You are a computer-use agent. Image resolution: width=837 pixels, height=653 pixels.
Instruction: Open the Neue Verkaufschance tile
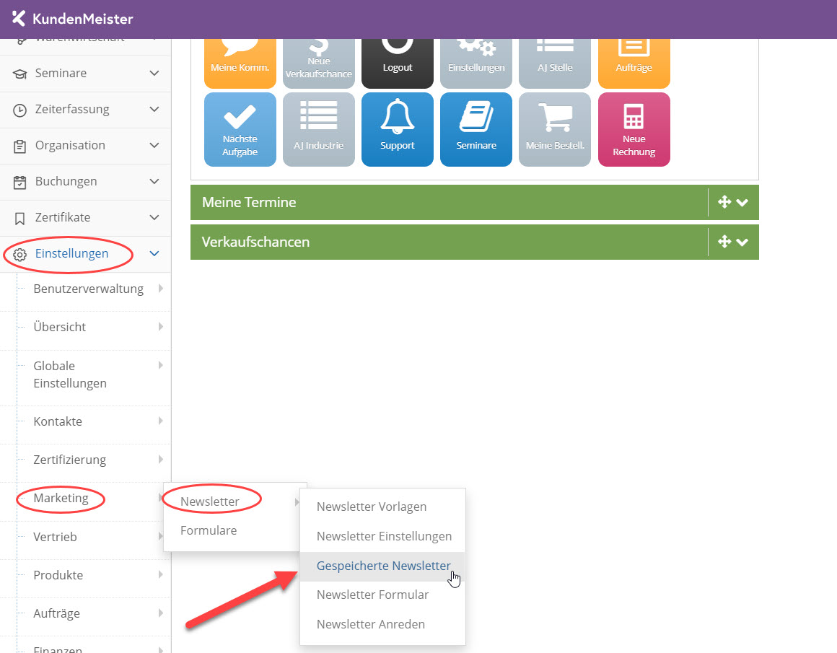[319, 63]
